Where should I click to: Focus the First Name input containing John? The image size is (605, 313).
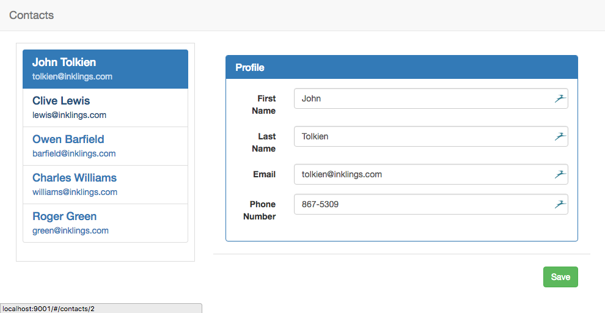431,98
